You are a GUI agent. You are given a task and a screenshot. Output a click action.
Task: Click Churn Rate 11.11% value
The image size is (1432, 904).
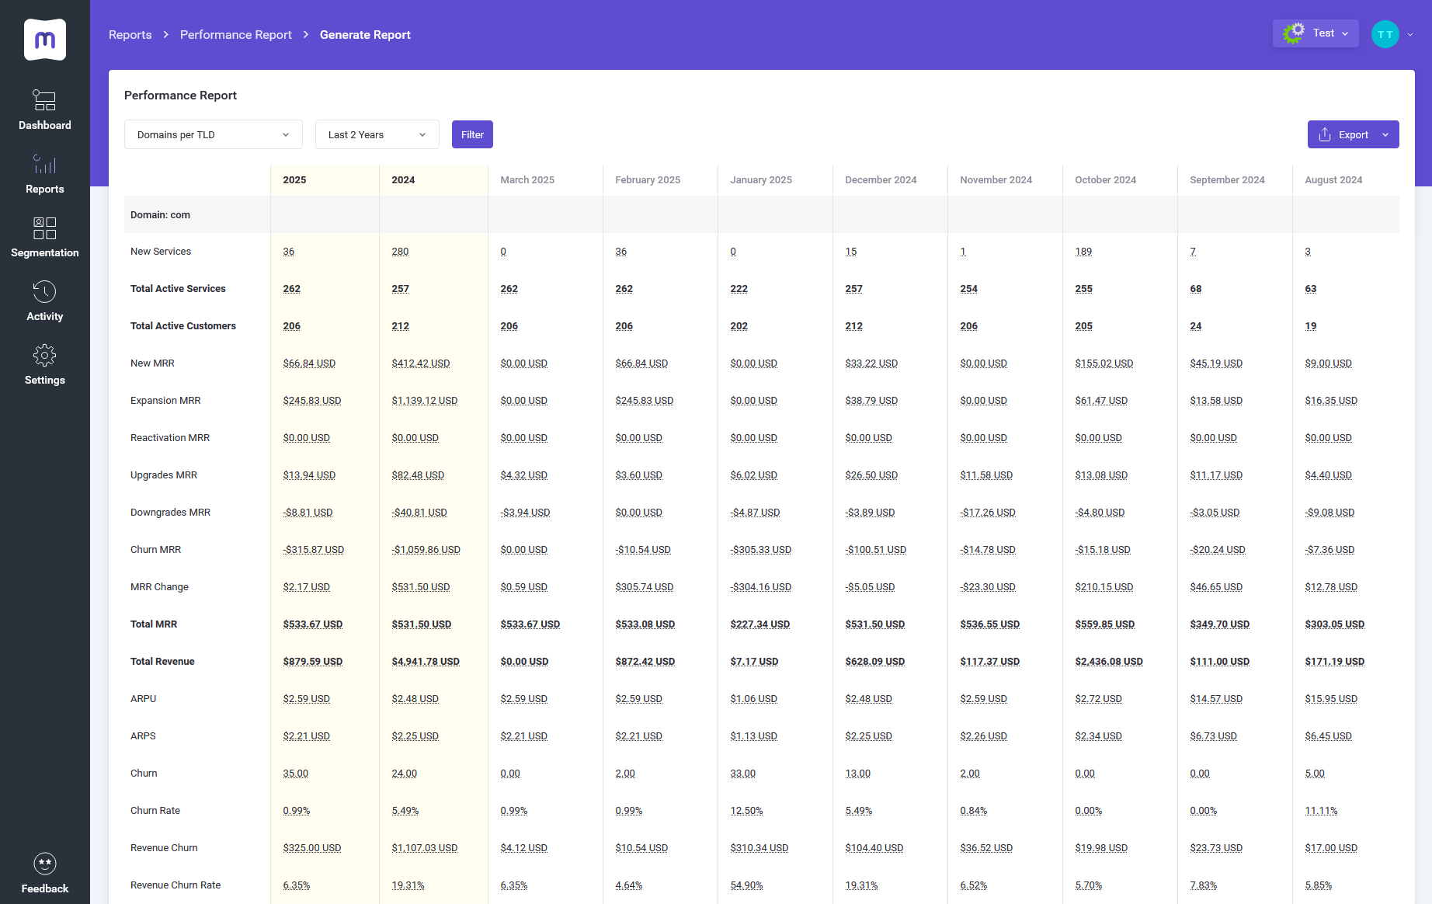coord(1321,811)
